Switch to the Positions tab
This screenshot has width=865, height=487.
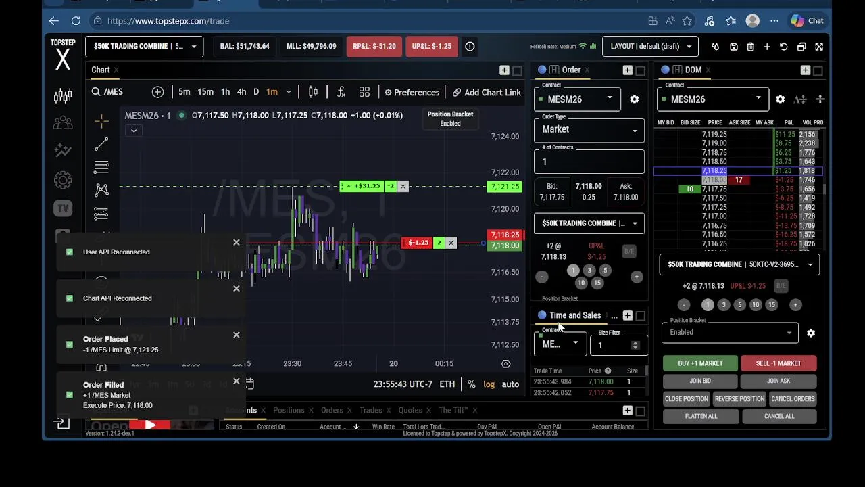(x=289, y=411)
